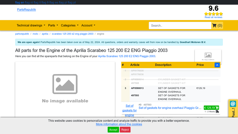Viewport: 238px width, 134px height.
Task: Choose the 'flag pt' language flag
Action: coord(72,2)
